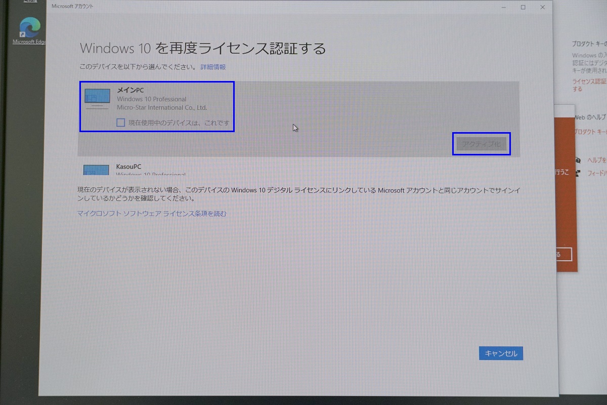
Task: Click the キャンセル button
Action: [x=501, y=353]
